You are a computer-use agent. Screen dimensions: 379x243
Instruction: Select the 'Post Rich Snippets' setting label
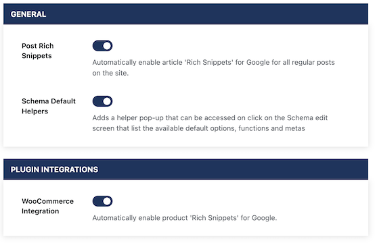38,51
